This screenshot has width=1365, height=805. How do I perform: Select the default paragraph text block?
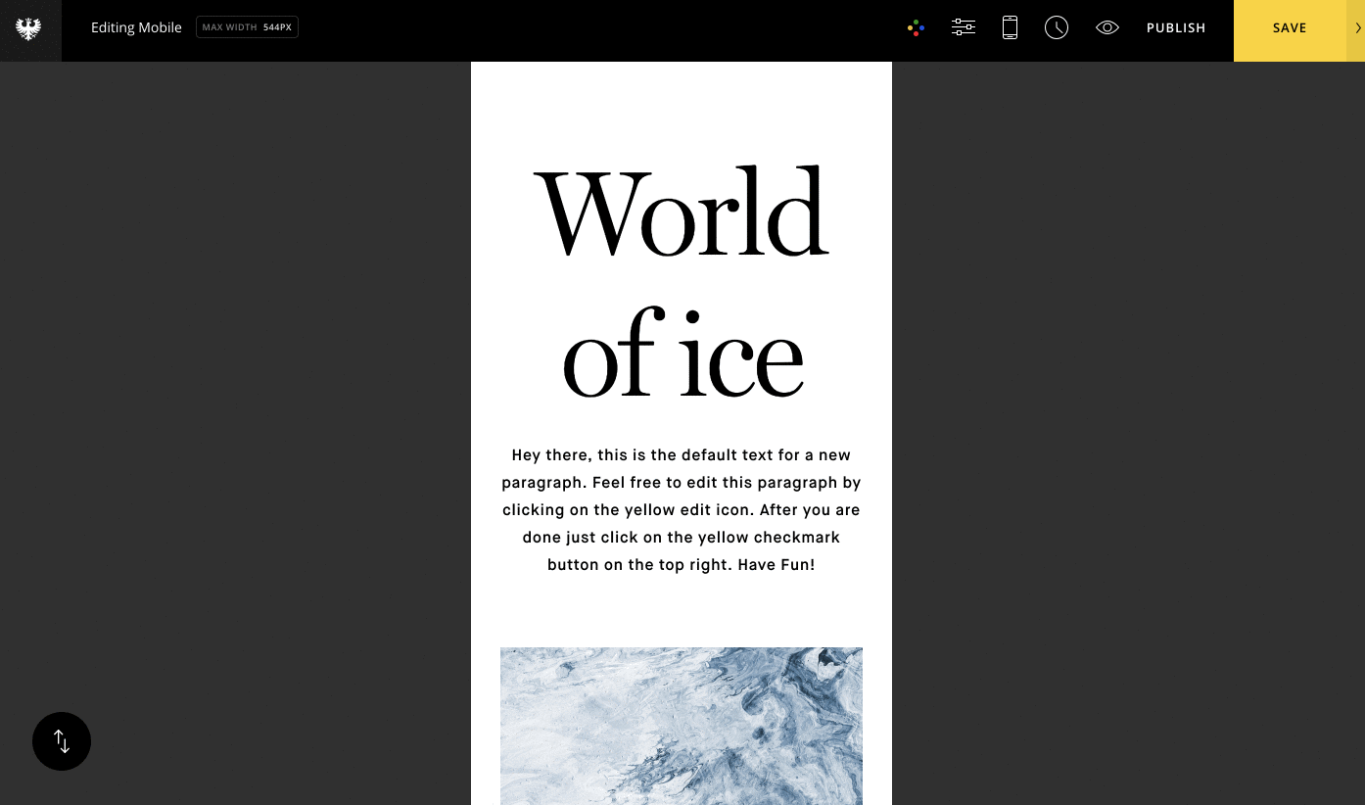682,509
